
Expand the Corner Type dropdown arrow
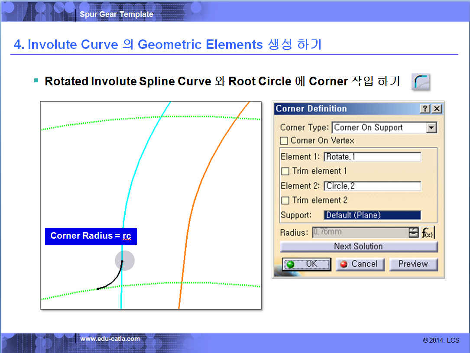pyautogui.click(x=431, y=128)
